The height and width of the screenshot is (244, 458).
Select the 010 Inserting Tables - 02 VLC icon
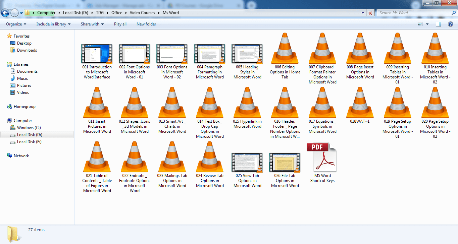pos(435,48)
